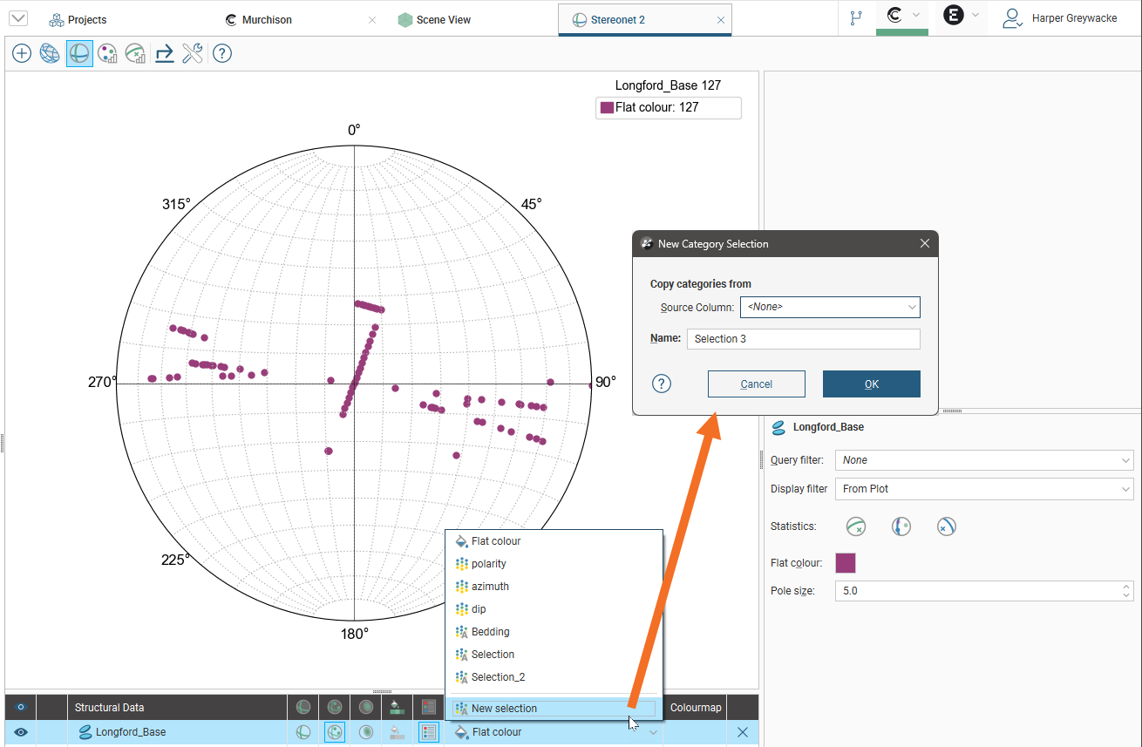Toggle the highlighted poles display icon for Longford_Base
Image resolution: width=1142 pixels, height=747 pixels.
click(334, 732)
